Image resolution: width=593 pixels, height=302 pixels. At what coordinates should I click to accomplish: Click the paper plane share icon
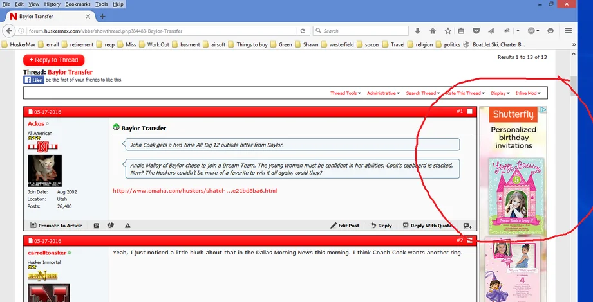(491, 31)
